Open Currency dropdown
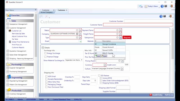 click(x=105, y=65)
